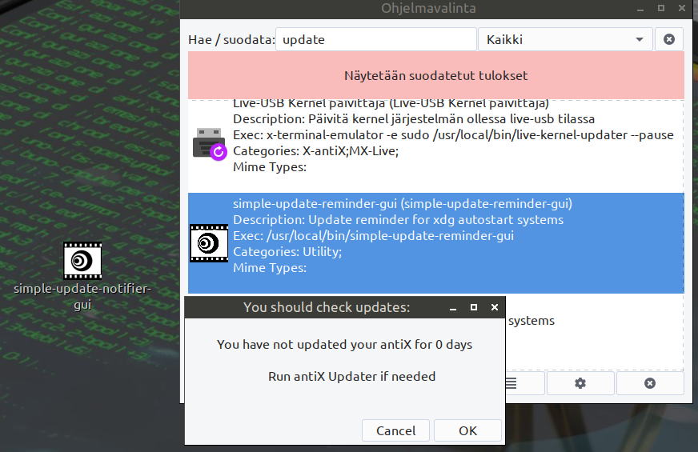Click into the 'Hae / suodata' search field

coord(376,39)
